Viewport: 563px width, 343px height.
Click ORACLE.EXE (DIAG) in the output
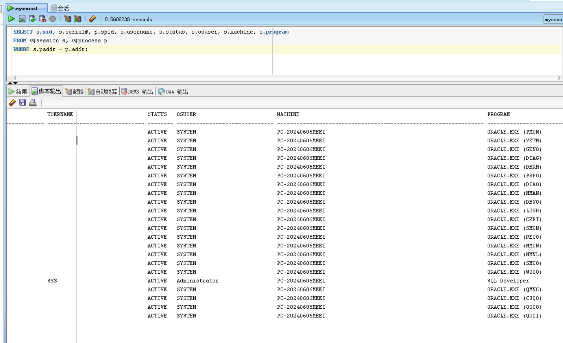coord(514,158)
